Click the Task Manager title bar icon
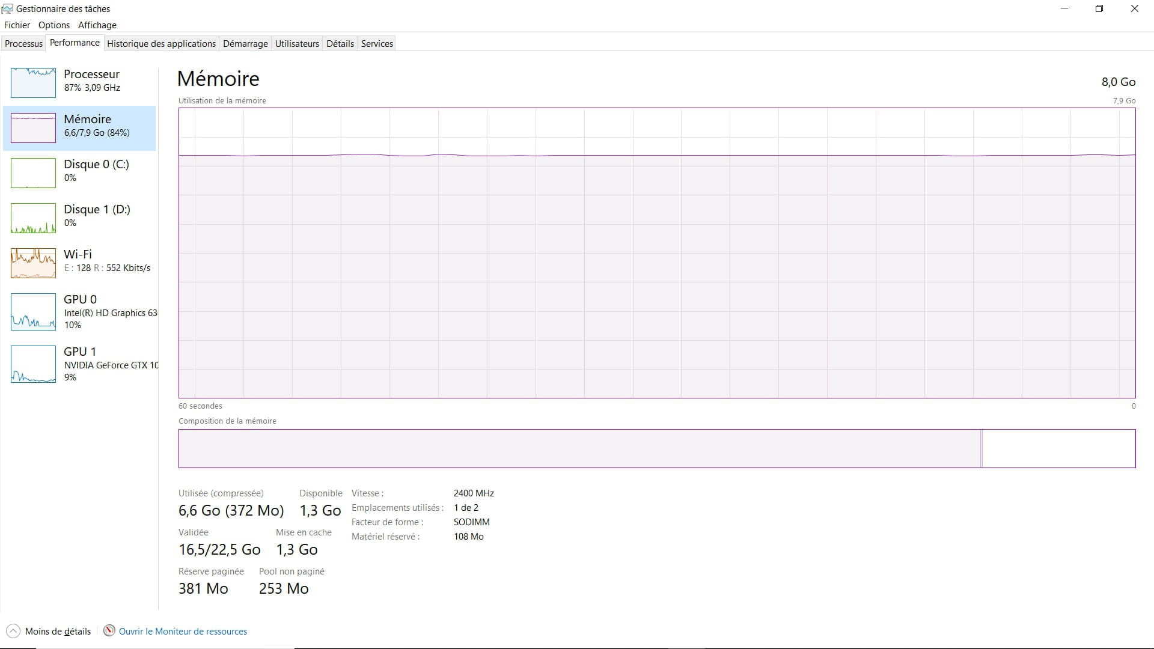Screen dimensions: 1154x649 click(x=7, y=9)
